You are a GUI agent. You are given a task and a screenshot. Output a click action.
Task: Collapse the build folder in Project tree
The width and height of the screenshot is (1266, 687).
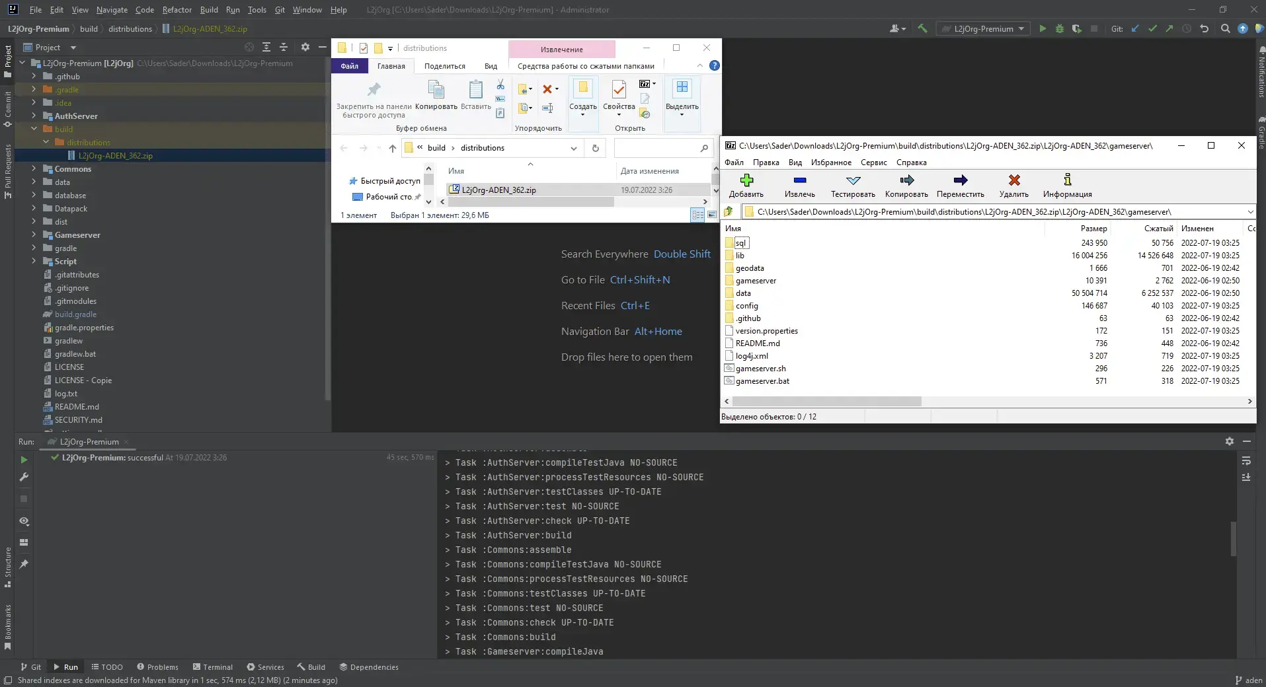(34, 129)
